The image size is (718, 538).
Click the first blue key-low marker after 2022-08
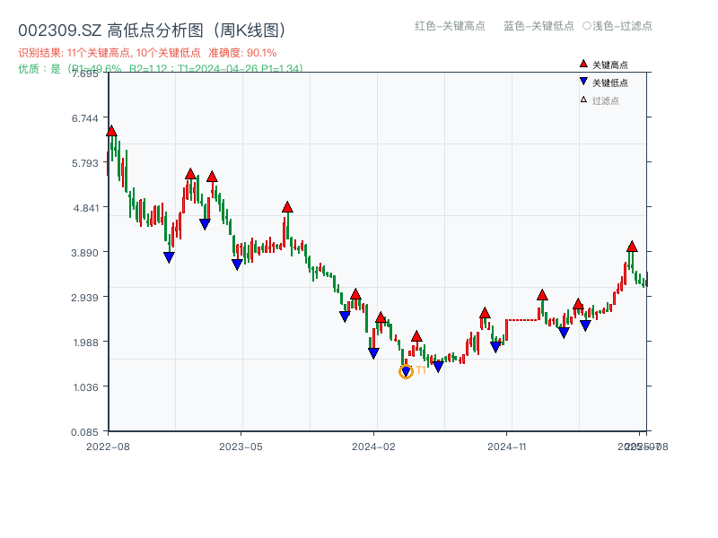169,257
